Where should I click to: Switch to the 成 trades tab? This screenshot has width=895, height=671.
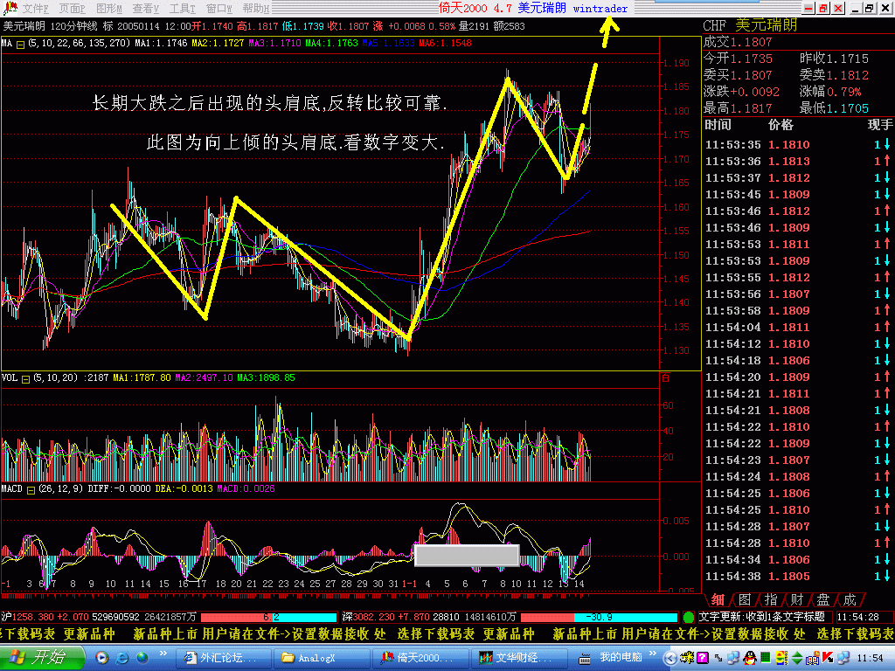[x=850, y=599]
